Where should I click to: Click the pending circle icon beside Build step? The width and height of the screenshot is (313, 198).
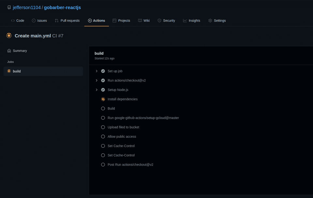(x=103, y=108)
